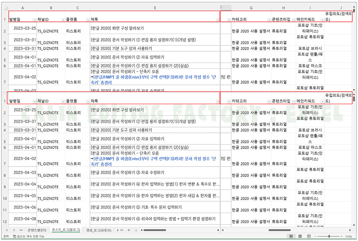Open Page Break Preview via status bar icon
358x241 pixels.
click(309, 237)
